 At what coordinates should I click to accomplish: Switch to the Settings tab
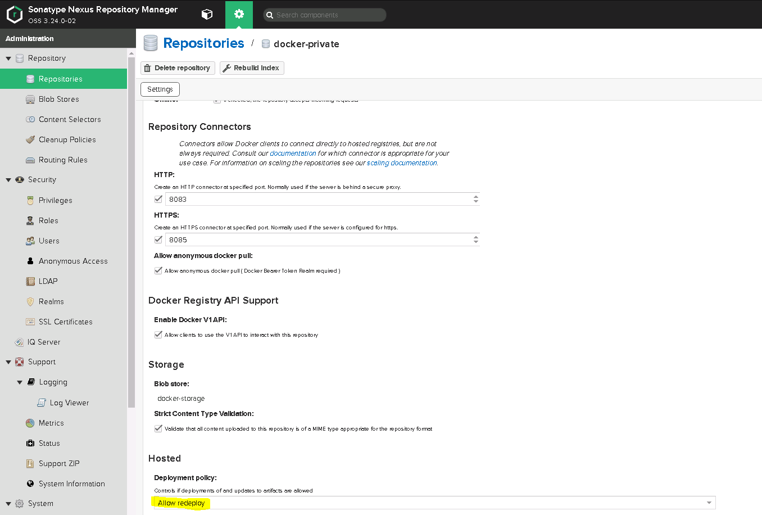160,89
